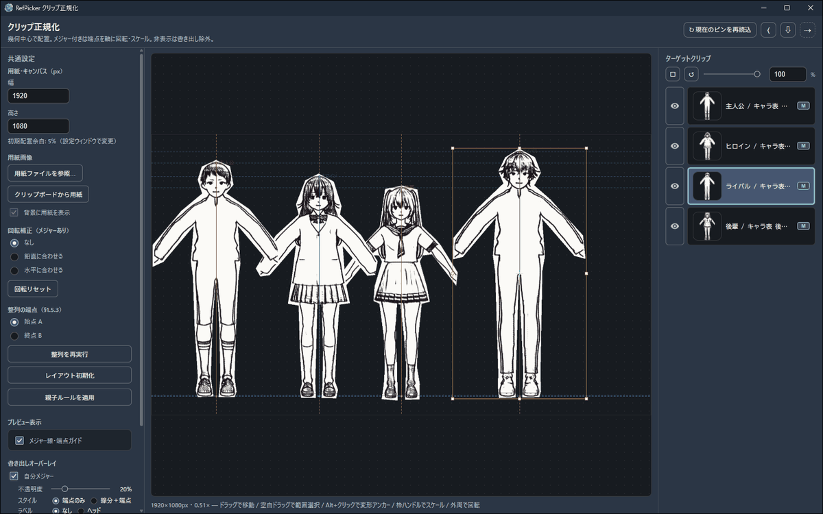Toggle visibility of the ライバル clip

(x=675, y=186)
